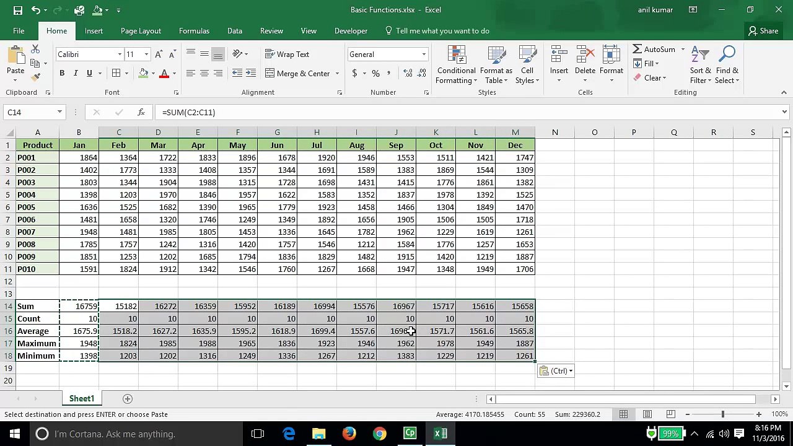Click the zoom slider handle
The image size is (793, 446).
tap(722, 414)
